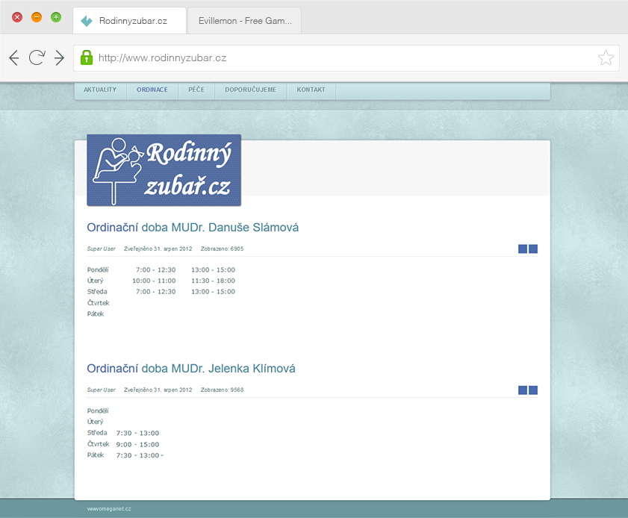Click '9:00 - 15:00' Čtvrtek hours
628x518 pixels.
137,444
